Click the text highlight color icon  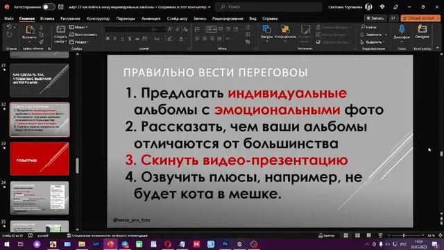(170, 39)
